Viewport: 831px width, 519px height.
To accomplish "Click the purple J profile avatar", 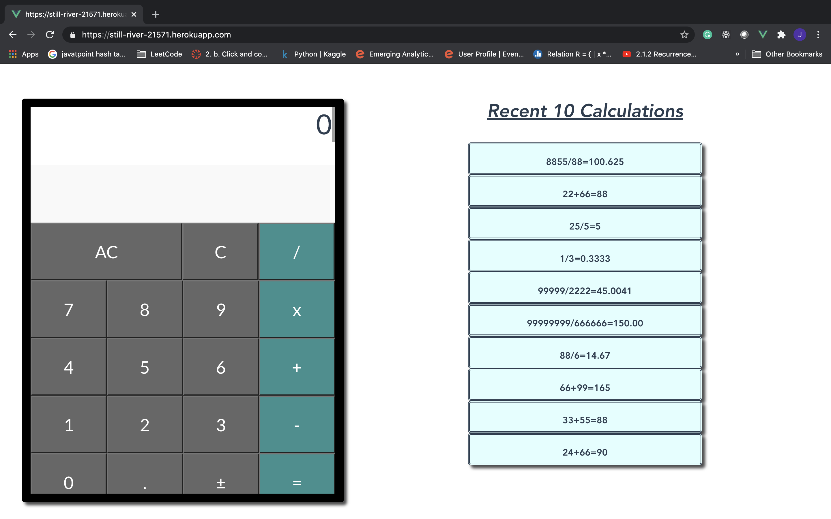I will point(800,34).
